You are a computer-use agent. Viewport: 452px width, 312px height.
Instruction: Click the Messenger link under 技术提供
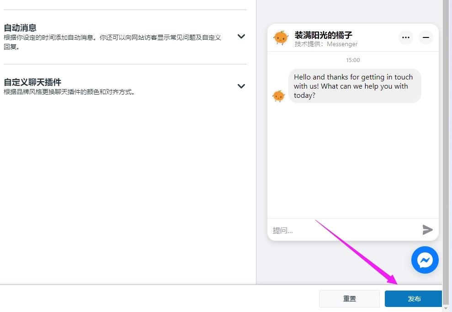[x=342, y=44]
